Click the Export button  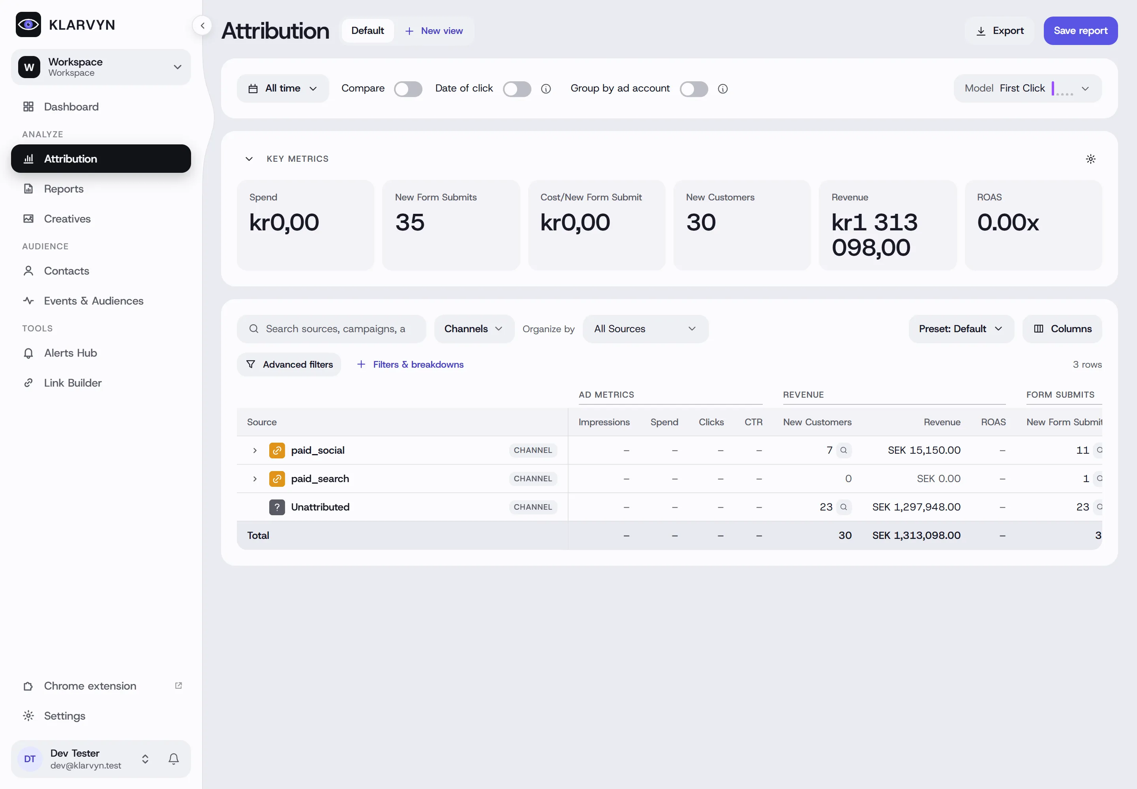click(x=1000, y=31)
